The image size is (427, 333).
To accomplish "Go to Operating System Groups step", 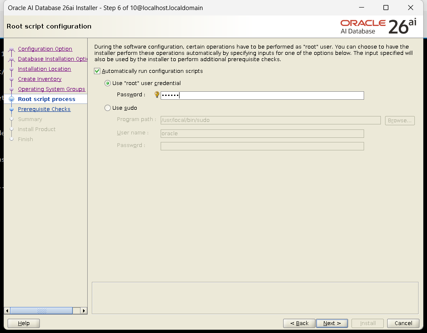I will [x=52, y=89].
